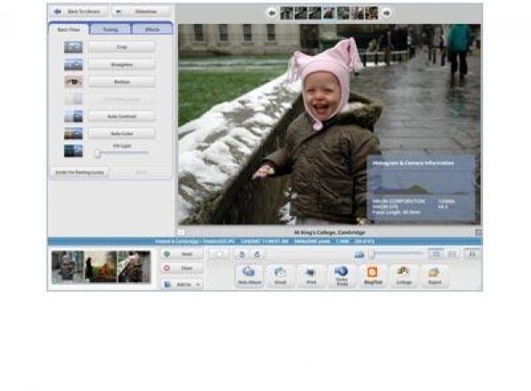Switch to the Tuning tab
The height and width of the screenshot is (391, 531).
110,29
